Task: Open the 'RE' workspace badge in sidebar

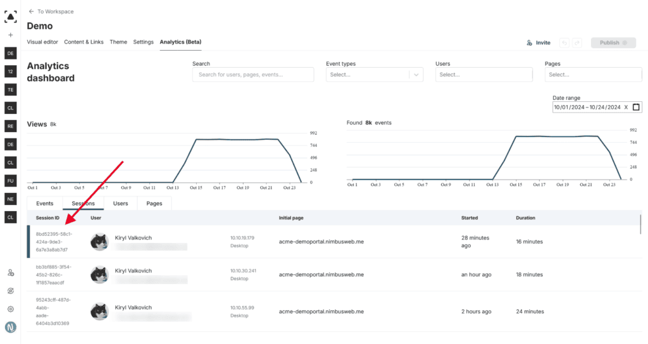Action: tap(11, 126)
